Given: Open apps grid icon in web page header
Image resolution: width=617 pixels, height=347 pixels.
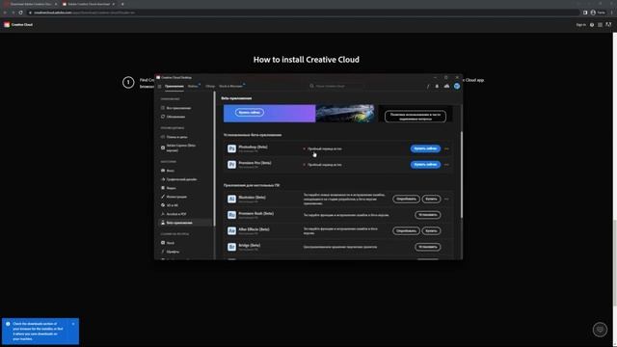Looking at the screenshot, I should click(600, 25).
